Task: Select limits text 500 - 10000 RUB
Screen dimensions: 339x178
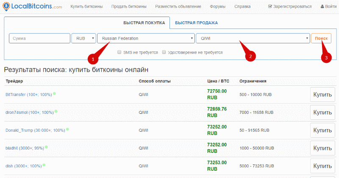Action: (256, 95)
